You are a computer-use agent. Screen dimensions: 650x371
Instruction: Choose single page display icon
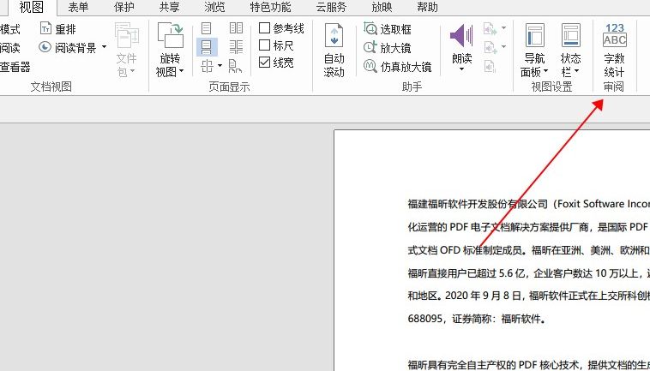click(206, 28)
